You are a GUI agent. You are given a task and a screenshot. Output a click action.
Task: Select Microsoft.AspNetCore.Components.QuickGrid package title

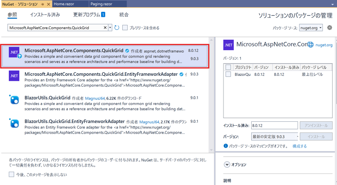coord(74,51)
